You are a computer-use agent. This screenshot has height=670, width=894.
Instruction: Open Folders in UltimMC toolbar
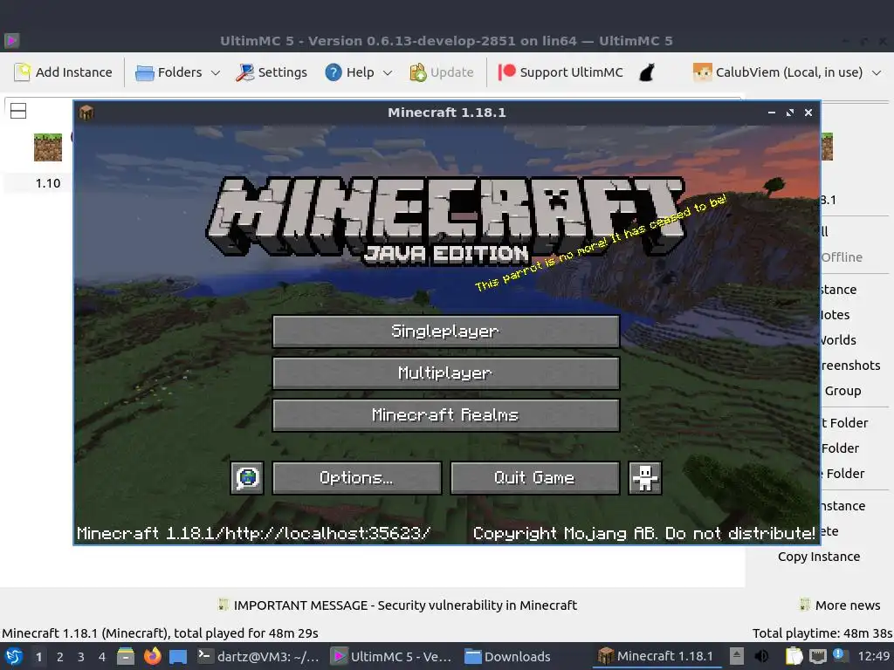[168, 72]
